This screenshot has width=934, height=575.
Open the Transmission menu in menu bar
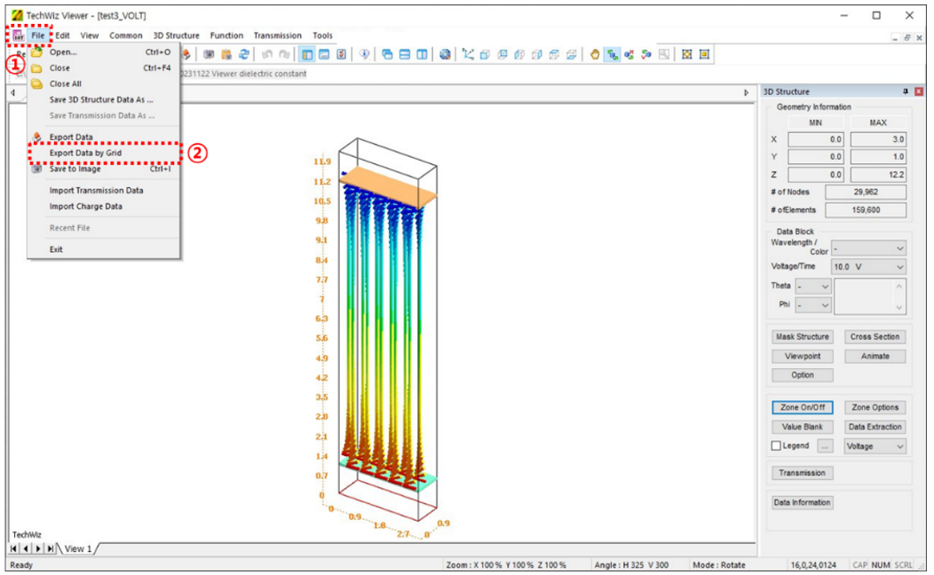tap(277, 35)
